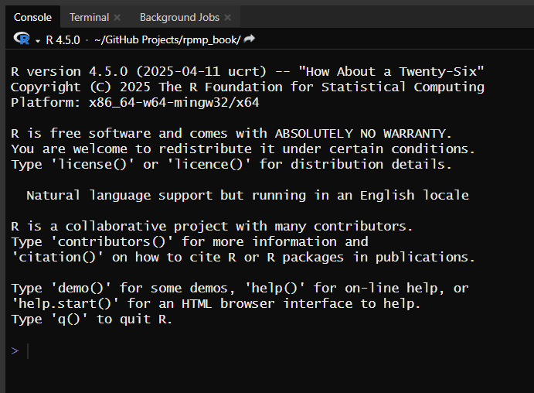Screen dimensions: 534x393
Task: Close the Terminal tab
Action: 117,17
